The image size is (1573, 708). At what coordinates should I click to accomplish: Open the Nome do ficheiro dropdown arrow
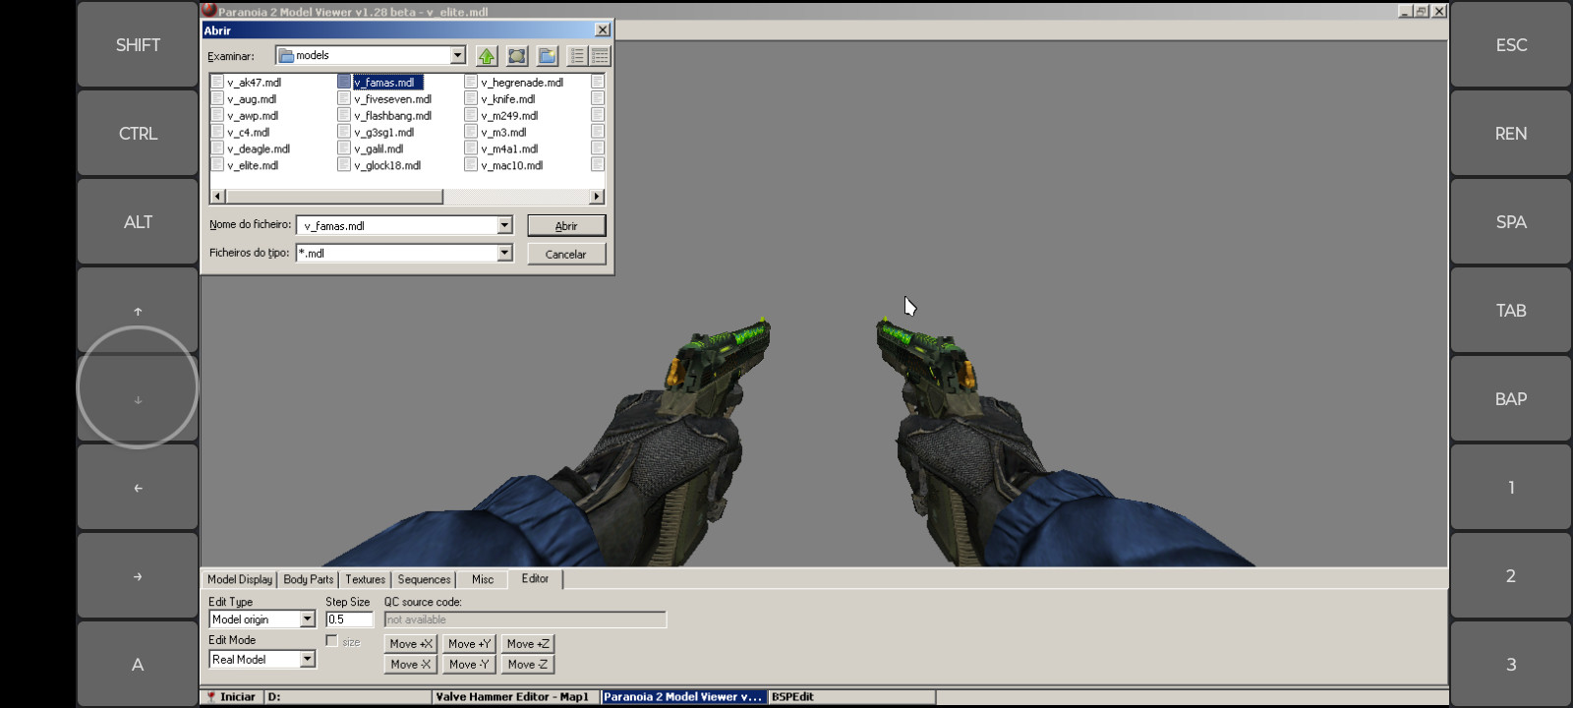click(x=504, y=225)
